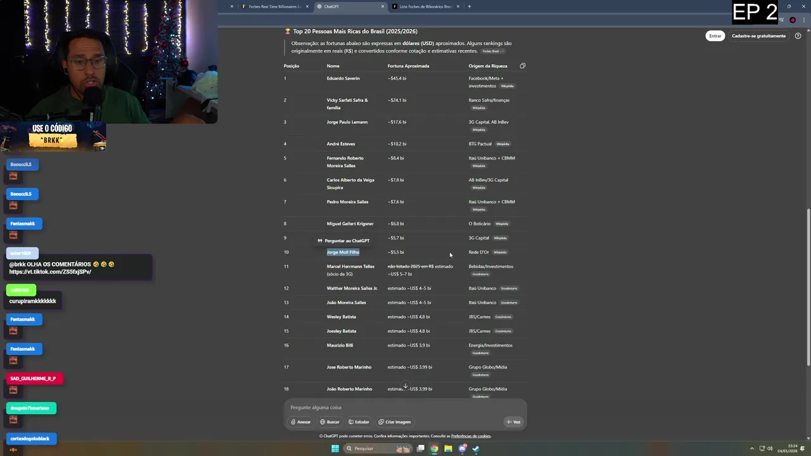Click the fortune value ~$45,4 bi
811x456 pixels.
[397, 79]
